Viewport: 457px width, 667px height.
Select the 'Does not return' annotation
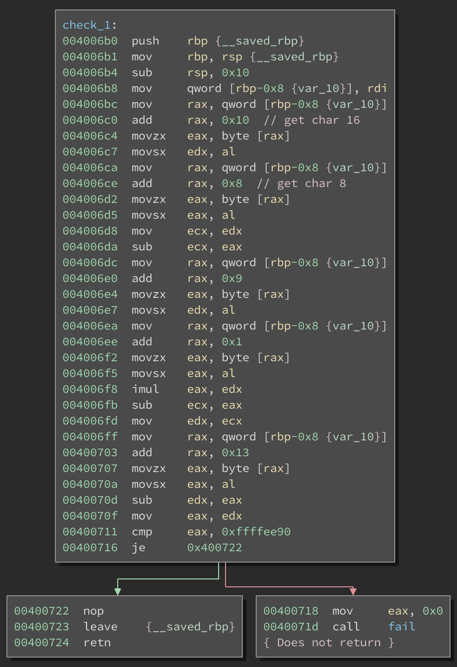[329, 642]
